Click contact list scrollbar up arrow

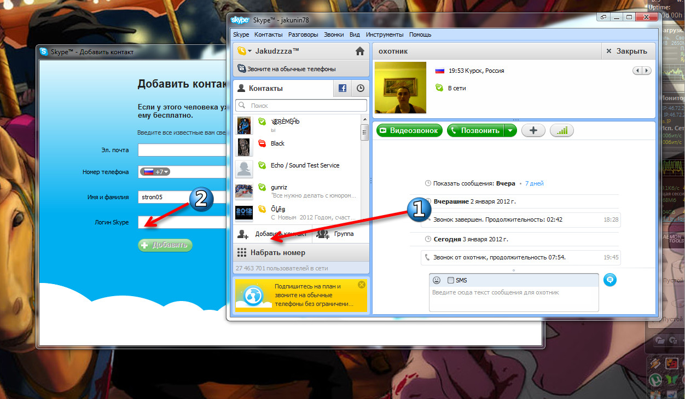click(364, 120)
